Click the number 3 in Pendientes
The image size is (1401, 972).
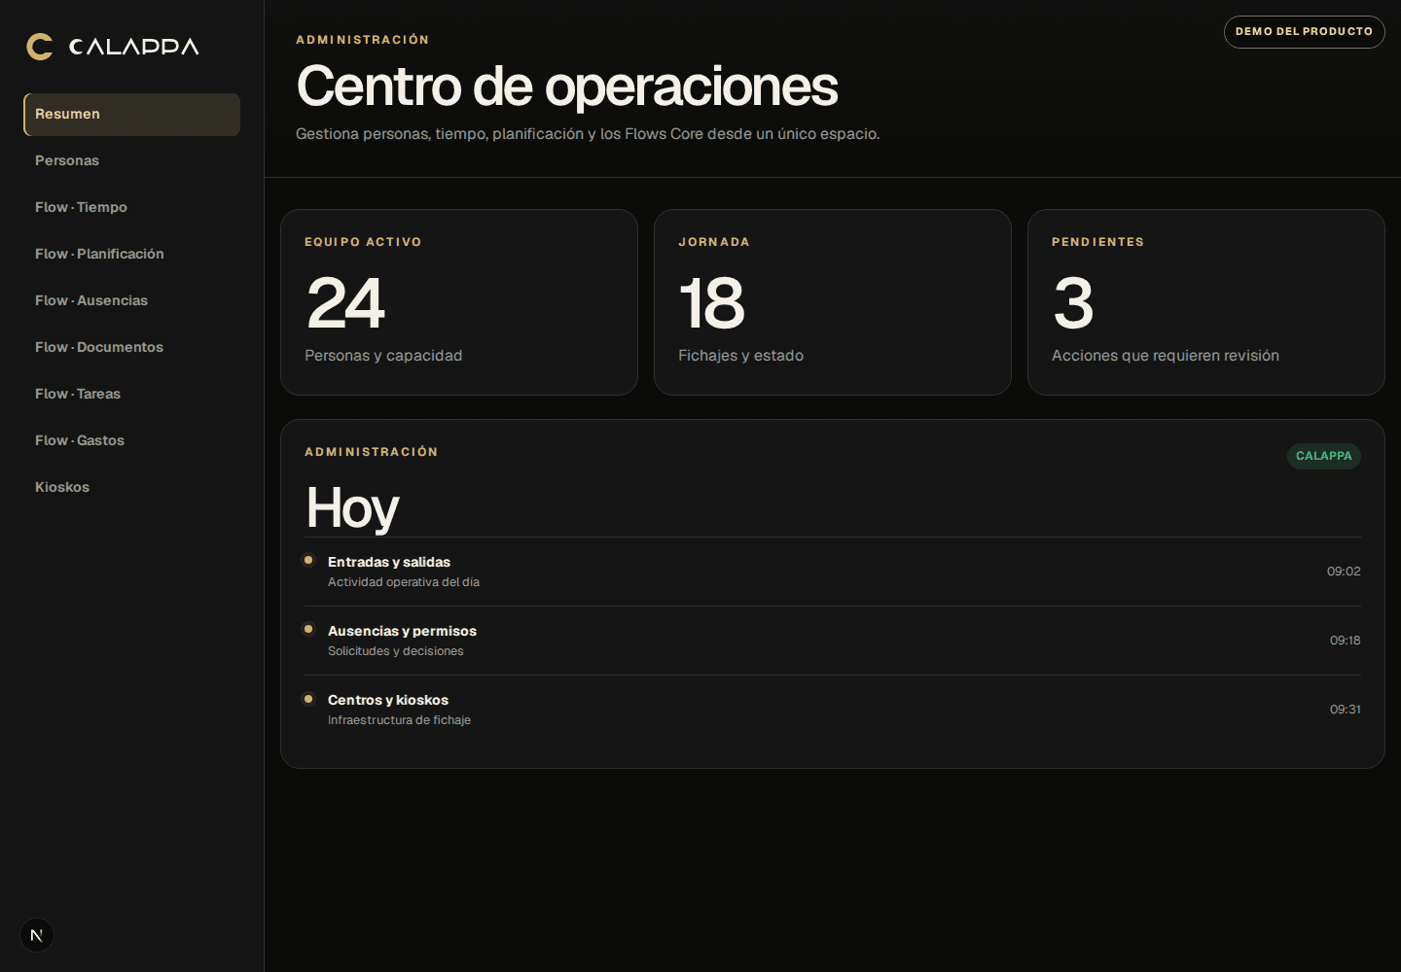coord(1074,303)
